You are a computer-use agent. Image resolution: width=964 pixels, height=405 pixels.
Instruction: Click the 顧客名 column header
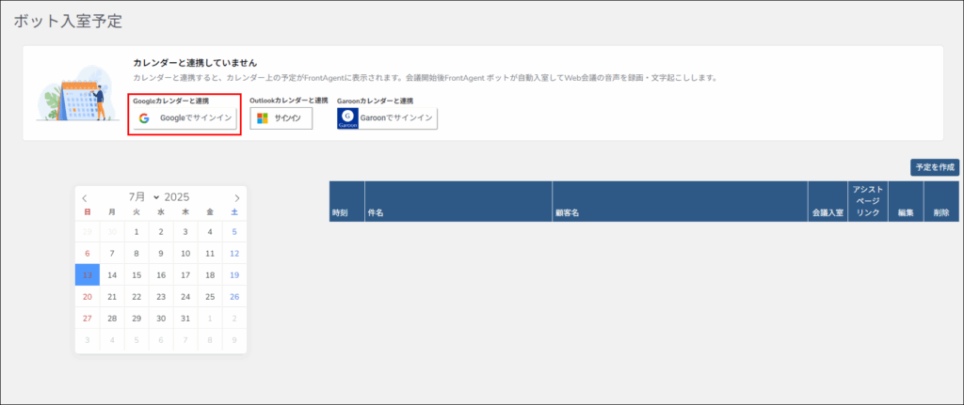[567, 213]
